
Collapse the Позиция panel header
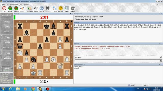[72, 14]
